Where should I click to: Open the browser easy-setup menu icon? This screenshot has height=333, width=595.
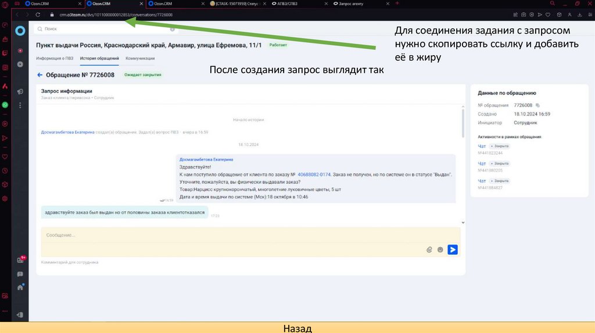pos(590,15)
